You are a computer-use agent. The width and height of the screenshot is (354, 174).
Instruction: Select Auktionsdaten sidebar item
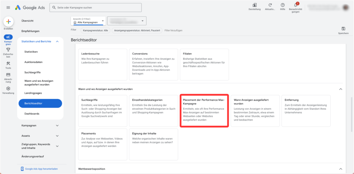pos(34,62)
